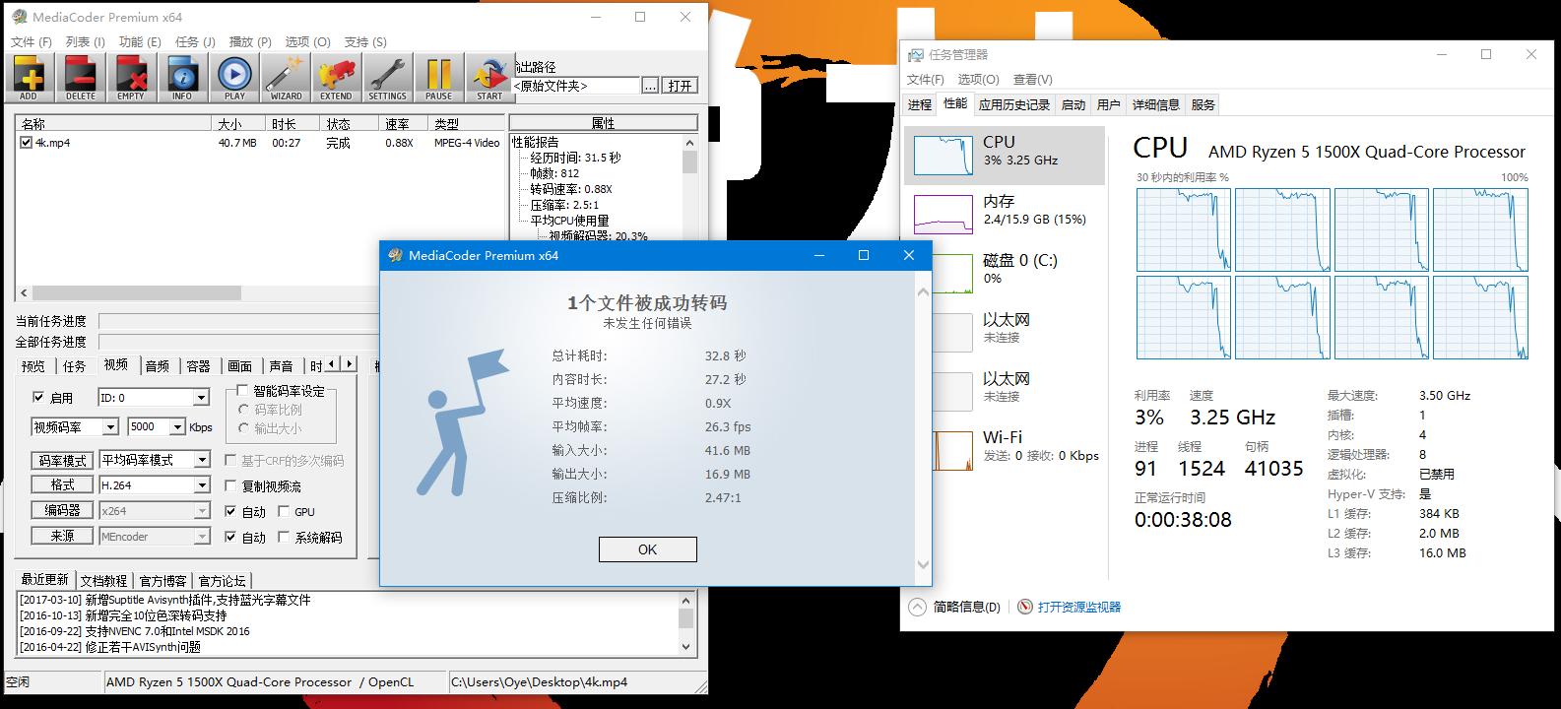Open the SETTINGS wrench icon

coord(387,78)
